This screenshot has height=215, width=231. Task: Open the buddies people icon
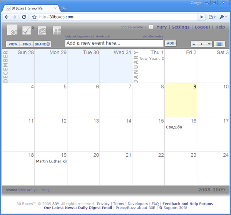click(57, 30)
